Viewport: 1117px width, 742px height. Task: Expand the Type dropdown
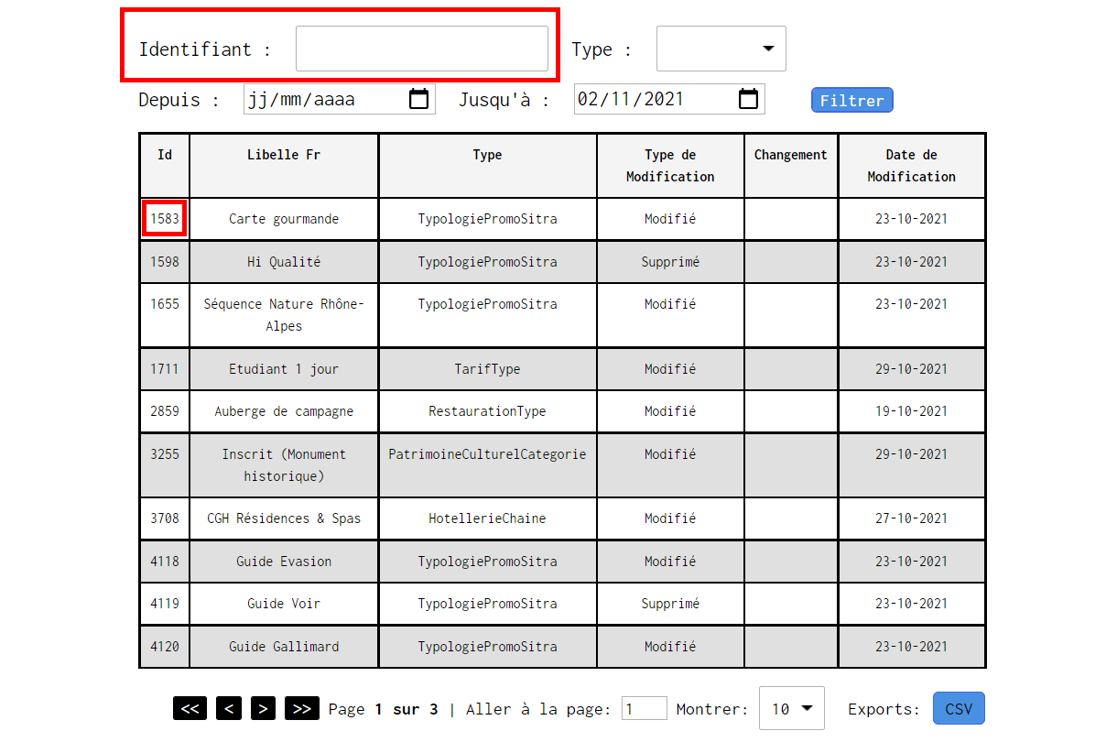click(x=721, y=49)
